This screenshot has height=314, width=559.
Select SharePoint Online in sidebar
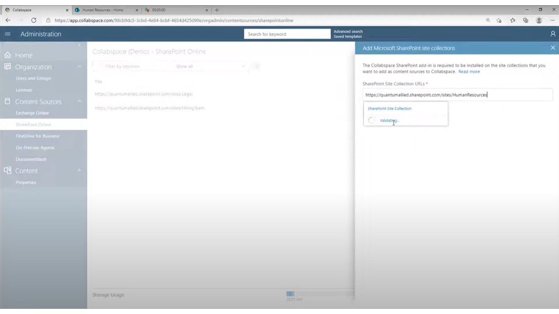pyautogui.click(x=33, y=124)
